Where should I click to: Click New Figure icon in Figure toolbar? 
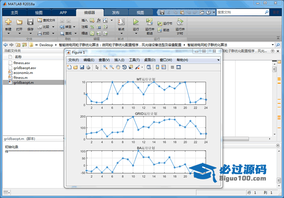click(70, 67)
